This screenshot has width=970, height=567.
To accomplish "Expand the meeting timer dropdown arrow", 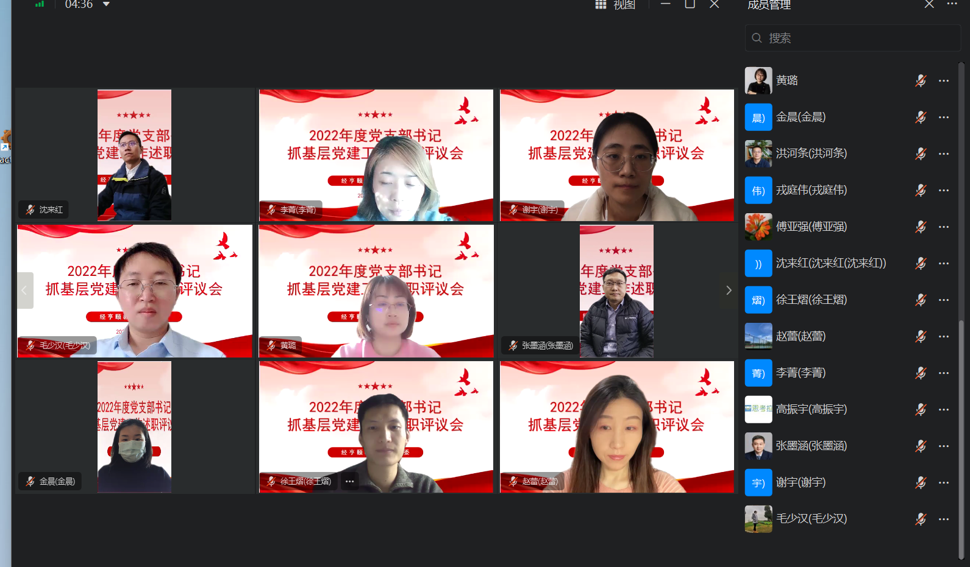I will pyautogui.click(x=106, y=4).
